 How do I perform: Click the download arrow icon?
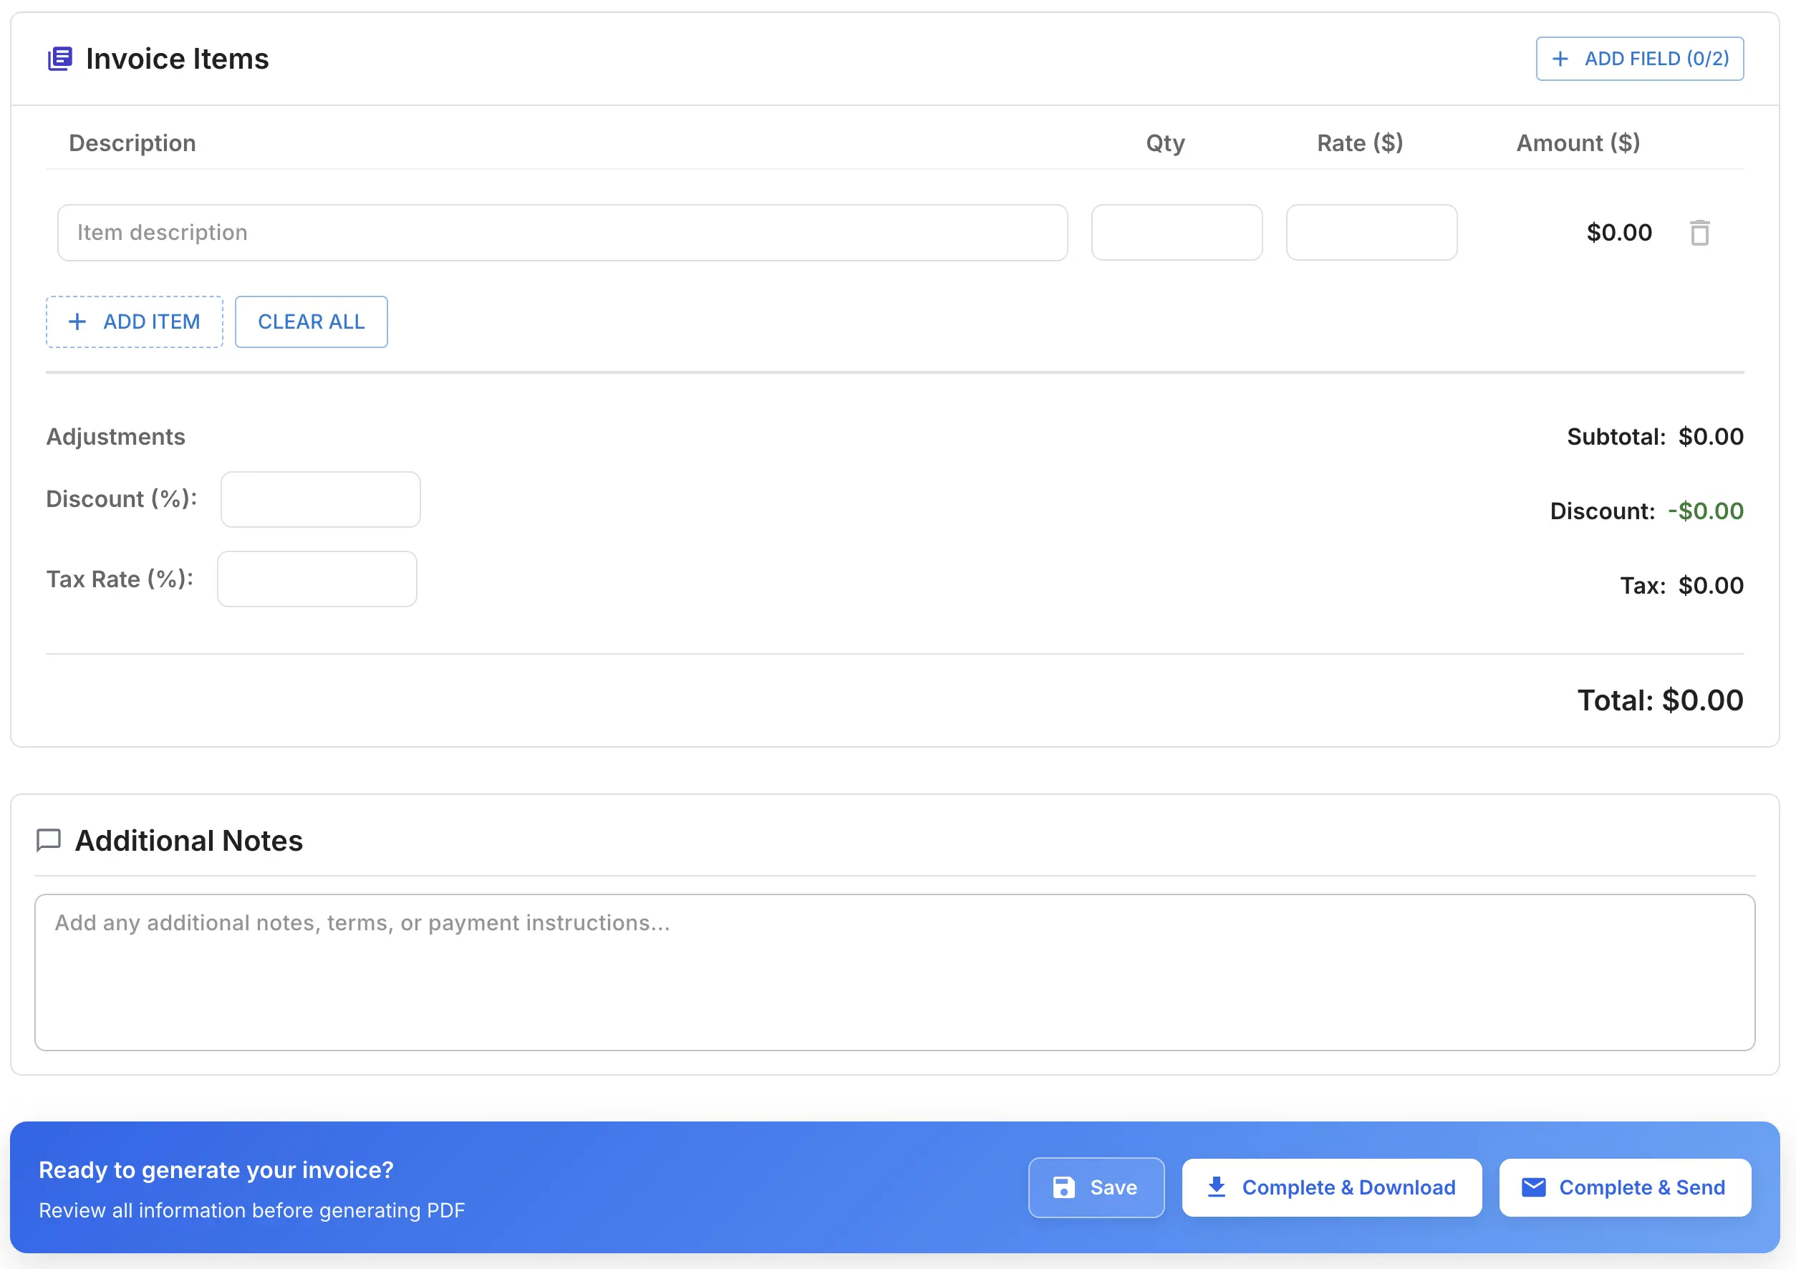point(1217,1187)
